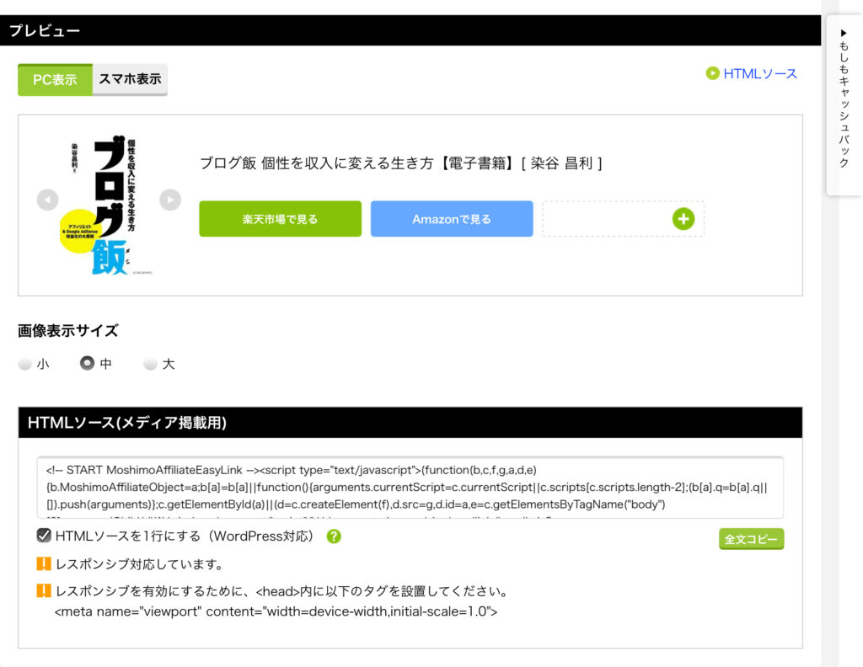Click the green play icon beside HTMLソース
The width and height of the screenshot is (863, 667).
[x=713, y=73]
